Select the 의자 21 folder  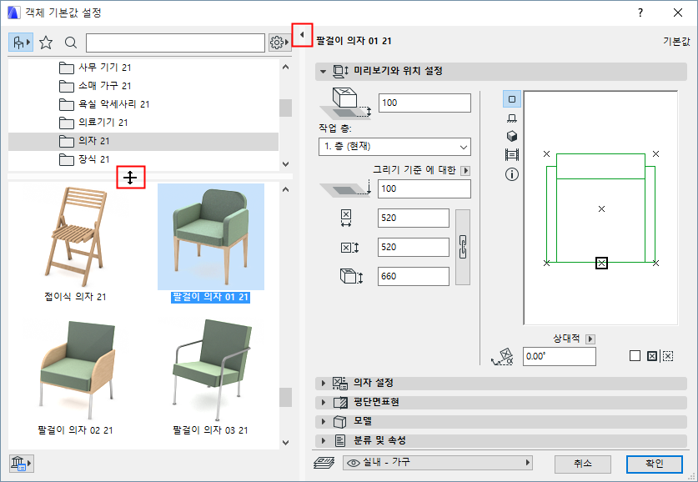(143, 141)
